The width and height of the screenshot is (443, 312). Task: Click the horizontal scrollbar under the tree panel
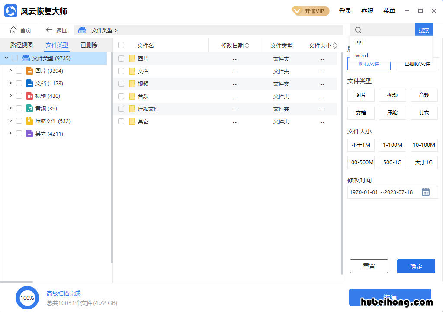[16, 282]
